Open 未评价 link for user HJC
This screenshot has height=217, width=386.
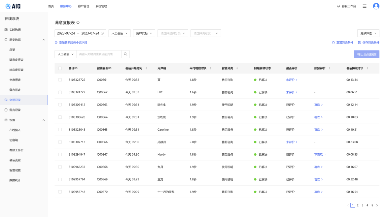click(292, 92)
